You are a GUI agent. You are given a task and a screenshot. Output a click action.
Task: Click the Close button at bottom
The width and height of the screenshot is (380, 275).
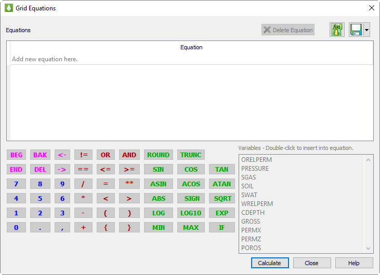click(312, 263)
